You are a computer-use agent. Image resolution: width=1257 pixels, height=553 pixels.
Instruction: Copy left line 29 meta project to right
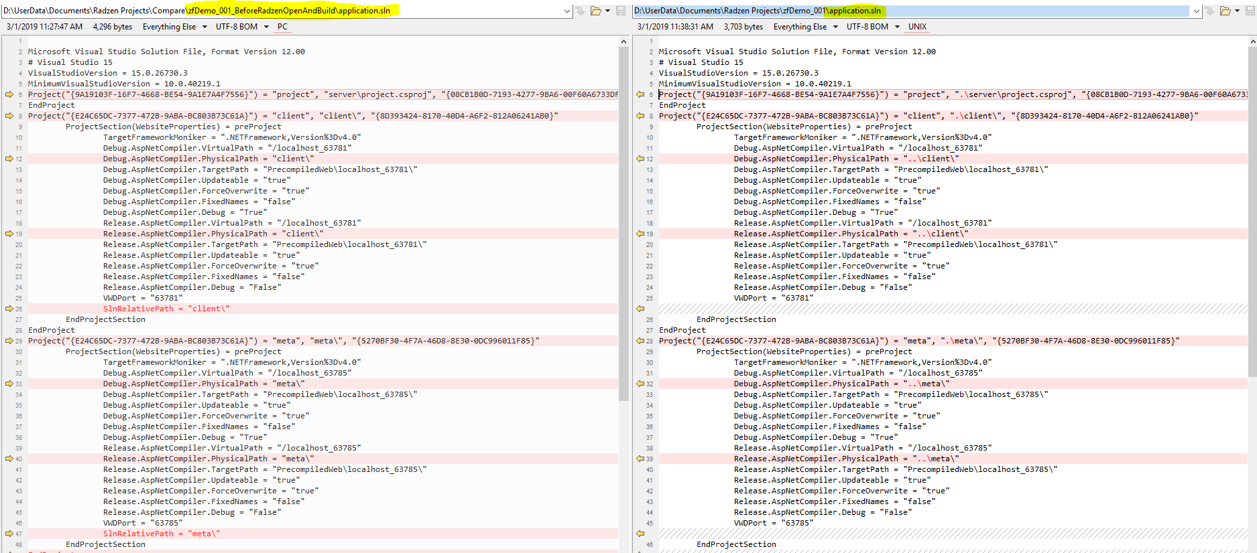pos(9,341)
